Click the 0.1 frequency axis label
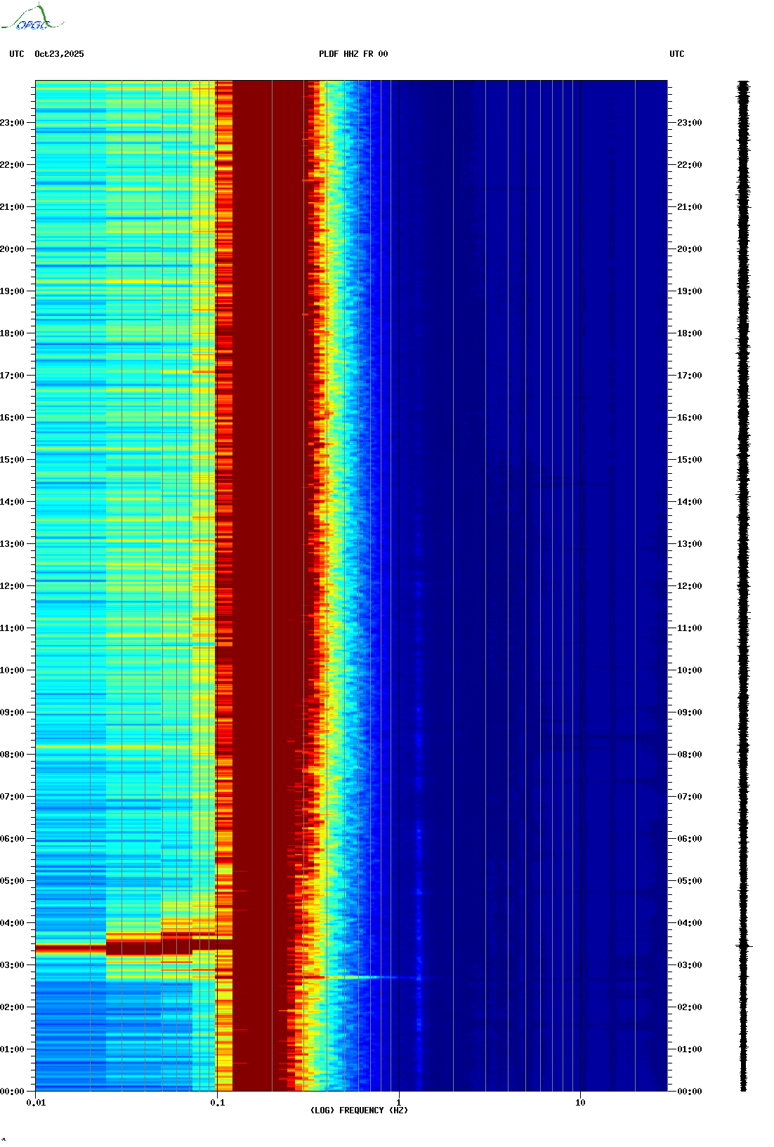The image size is (774, 1147). (x=217, y=1103)
